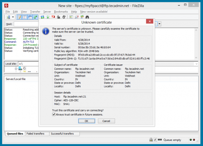Screen dimensions: 203x146
Task: Toggle the message log display icon
Action: coord(20,17)
